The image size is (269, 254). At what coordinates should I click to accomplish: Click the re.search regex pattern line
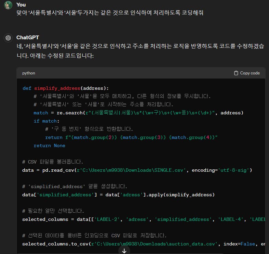139,113
